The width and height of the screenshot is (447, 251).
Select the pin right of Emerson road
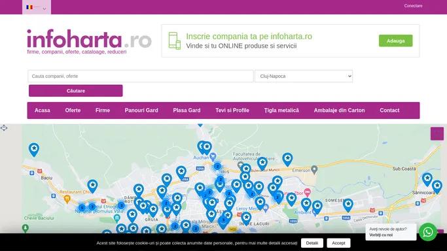point(288,159)
